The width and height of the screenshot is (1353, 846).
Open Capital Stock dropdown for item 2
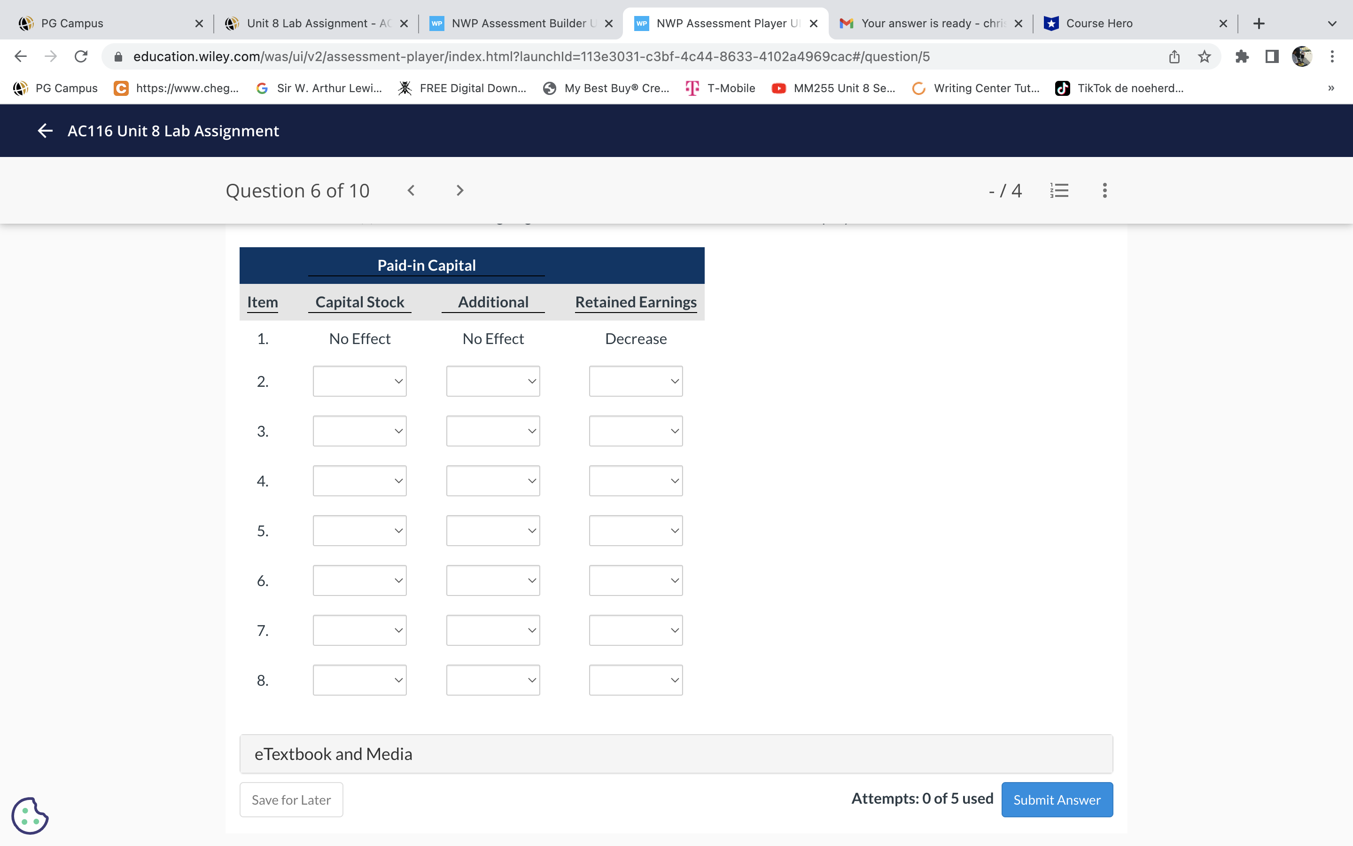tap(359, 381)
